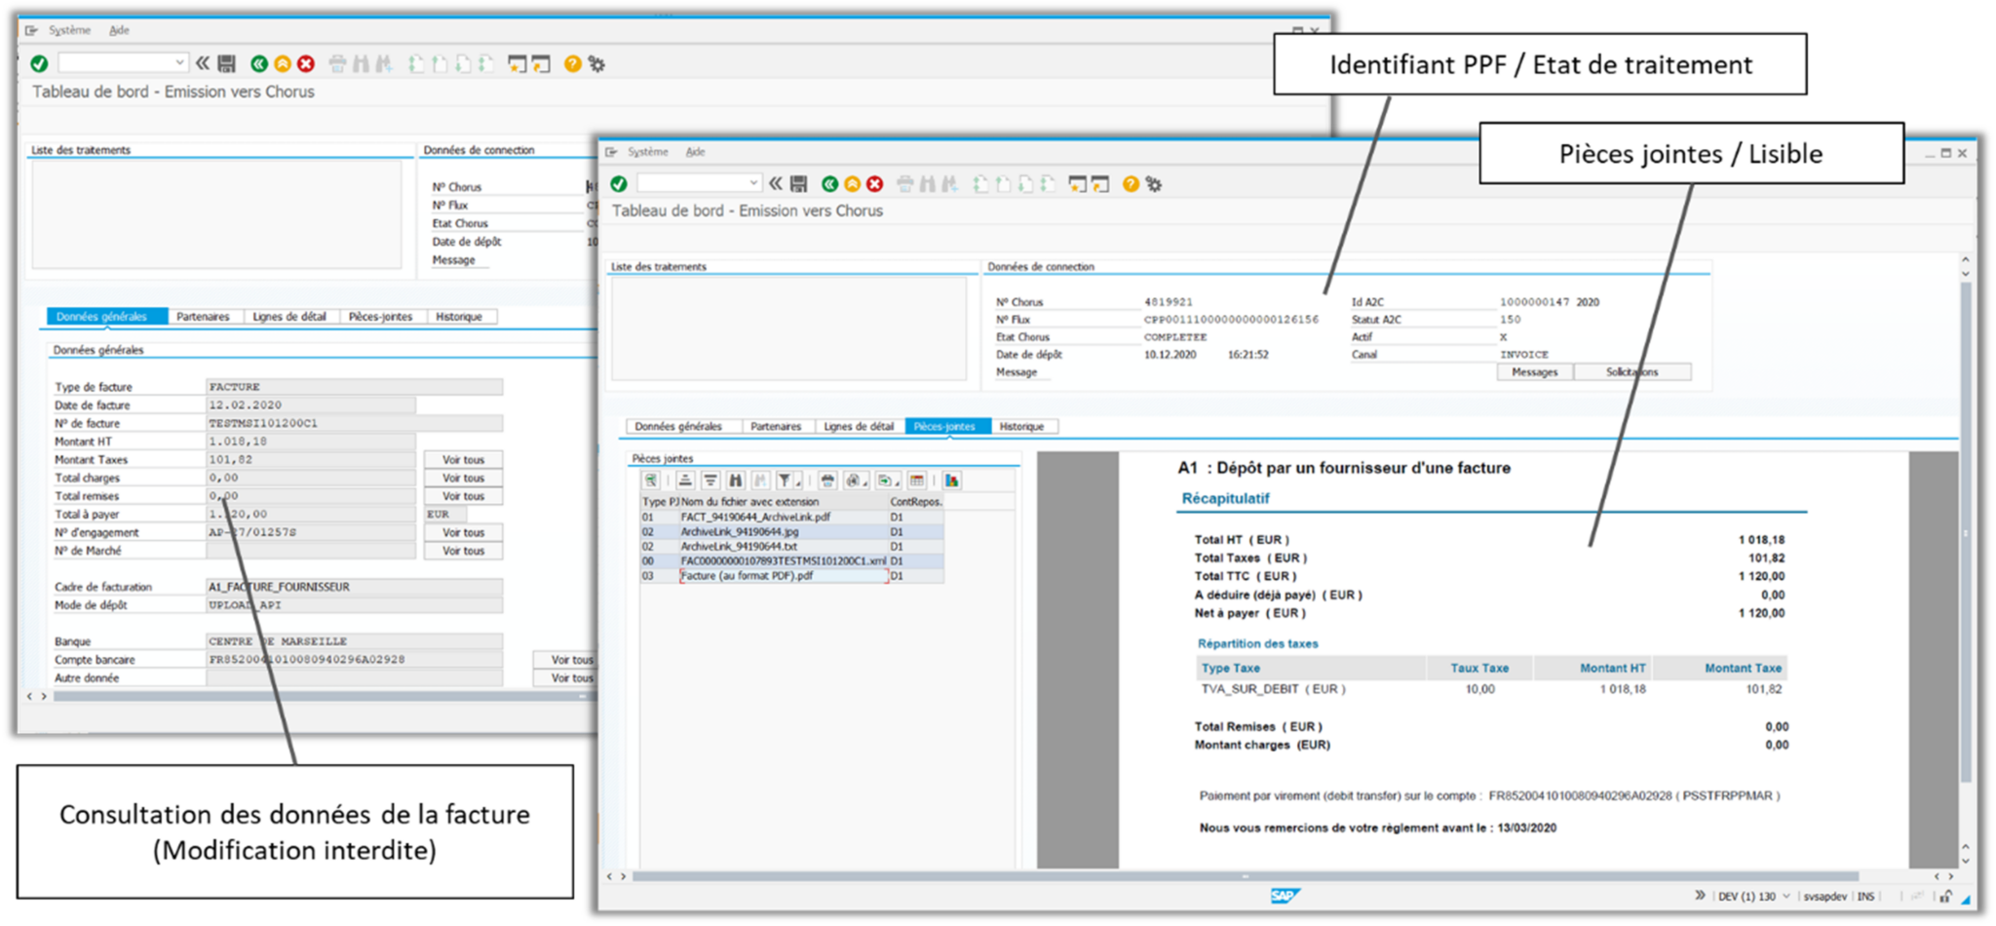Viewport: 1996px width, 926px height.
Task: Click the Find binoculars icon in attachments toolbar
Action: point(736,481)
